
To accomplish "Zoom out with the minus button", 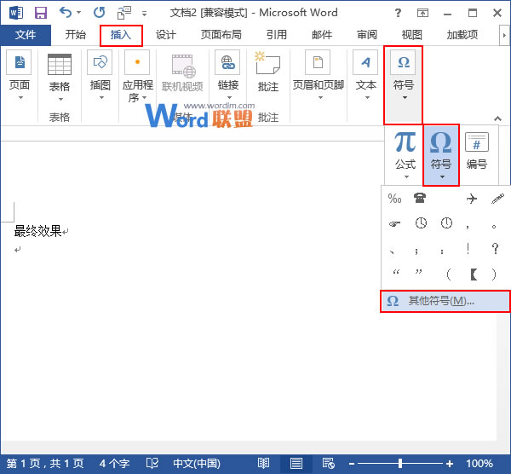I will click(352, 464).
